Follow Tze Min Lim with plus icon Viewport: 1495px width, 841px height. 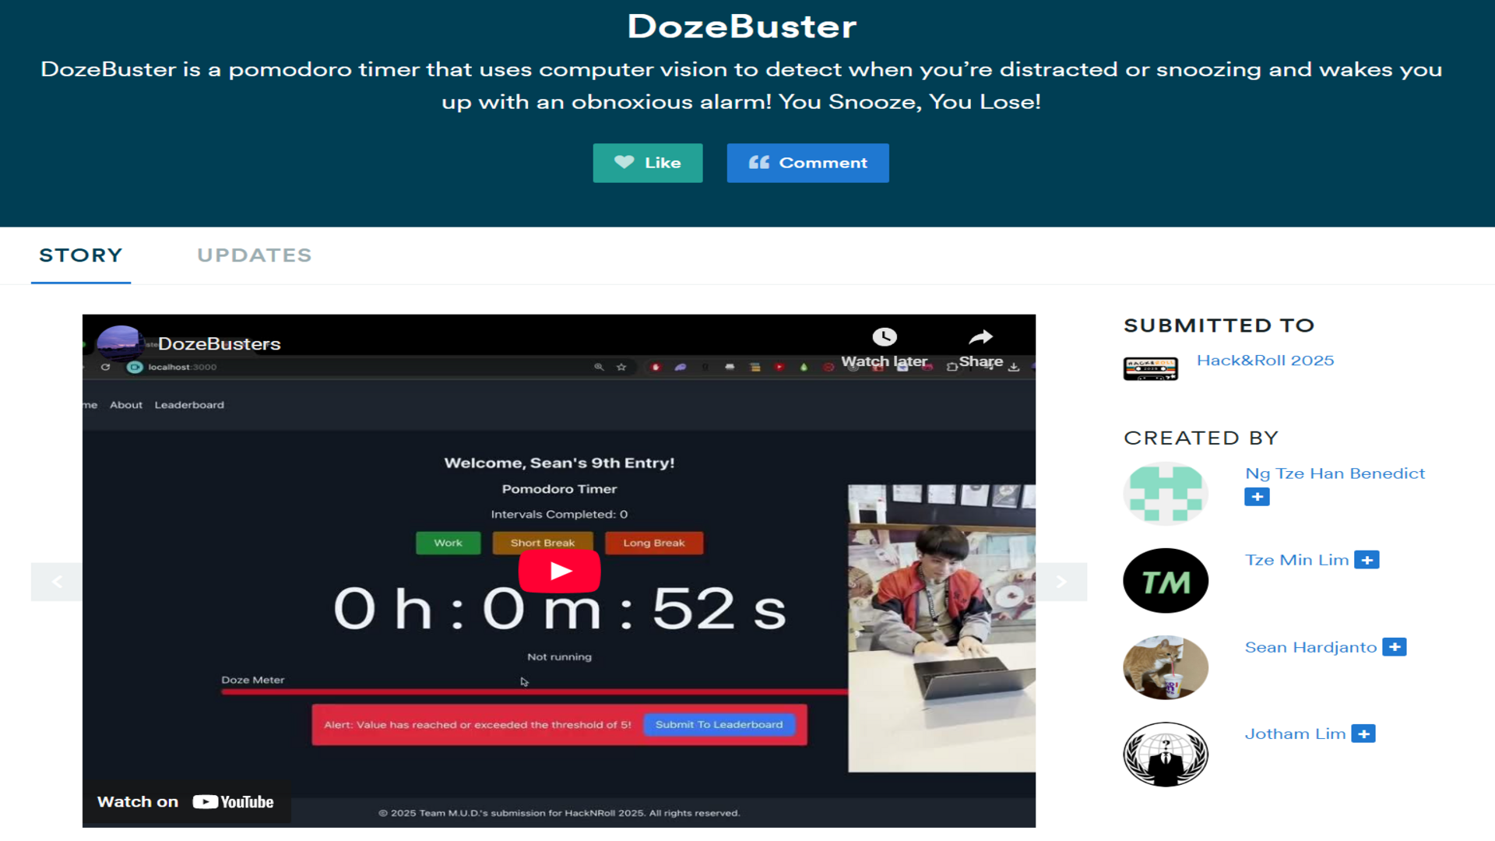click(x=1367, y=560)
